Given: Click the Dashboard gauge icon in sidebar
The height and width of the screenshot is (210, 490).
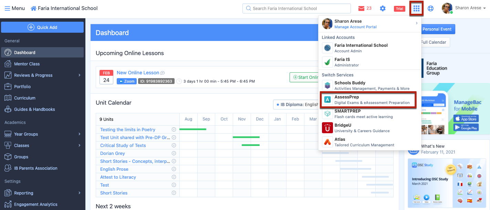Looking at the screenshot, I should [8, 52].
